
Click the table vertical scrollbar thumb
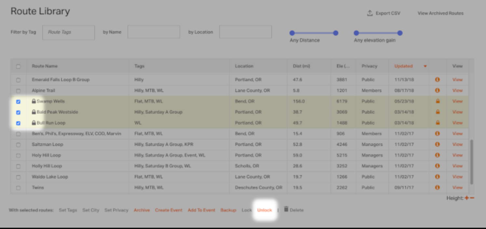[x=472, y=162]
